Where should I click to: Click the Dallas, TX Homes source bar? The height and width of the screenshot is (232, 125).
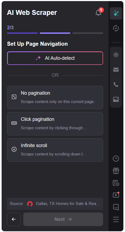pyautogui.click(x=55, y=204)
